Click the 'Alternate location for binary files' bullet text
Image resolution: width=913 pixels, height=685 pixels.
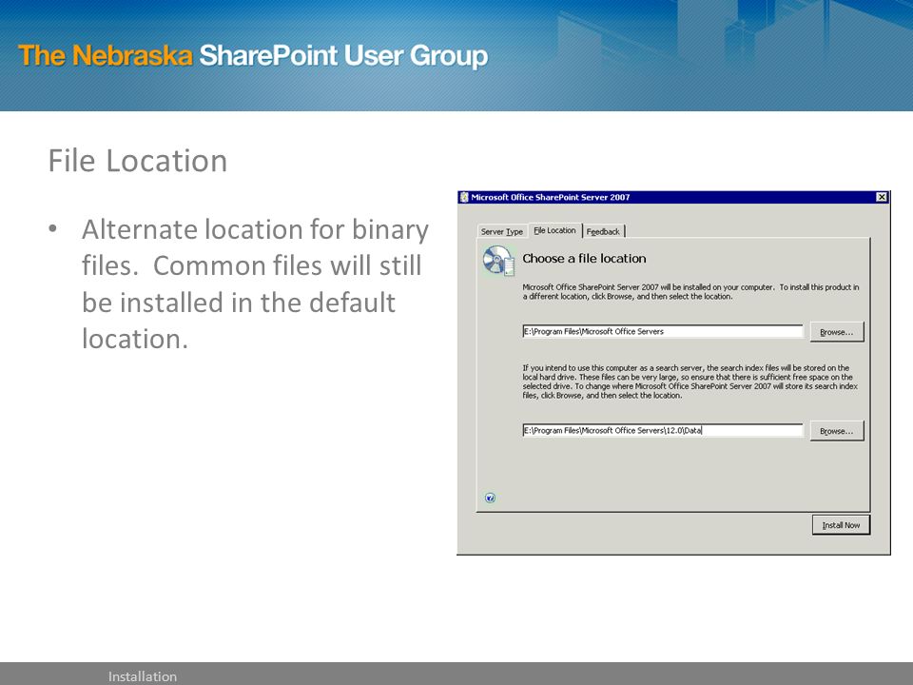255,284
